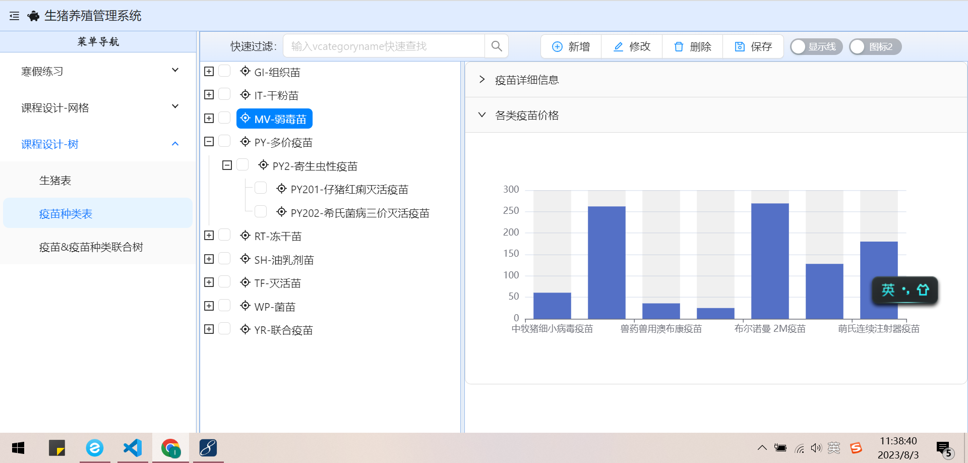Expand the IT-干粉苗 tree node
Screen dimensions: 968x463
209,95
